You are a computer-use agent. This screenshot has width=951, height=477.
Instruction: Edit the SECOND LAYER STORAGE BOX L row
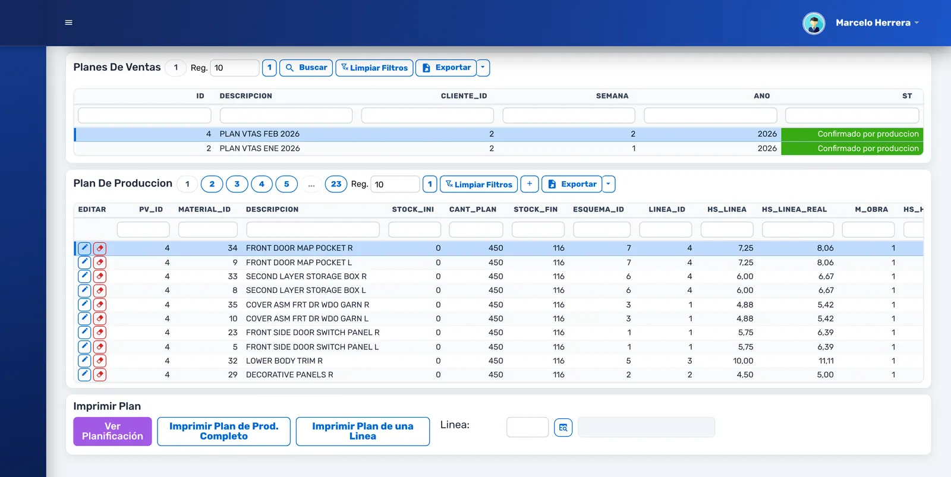coord(84,290)
